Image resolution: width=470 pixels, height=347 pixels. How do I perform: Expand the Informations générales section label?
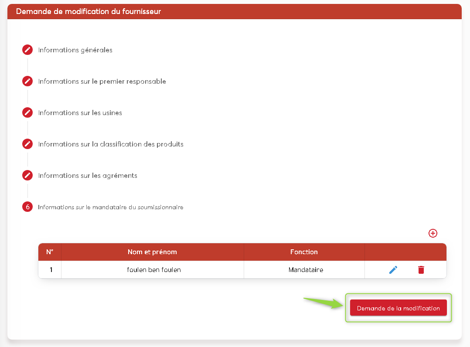pos(75,50)
